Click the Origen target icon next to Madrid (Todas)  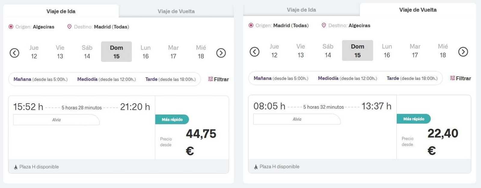[252, 26]
